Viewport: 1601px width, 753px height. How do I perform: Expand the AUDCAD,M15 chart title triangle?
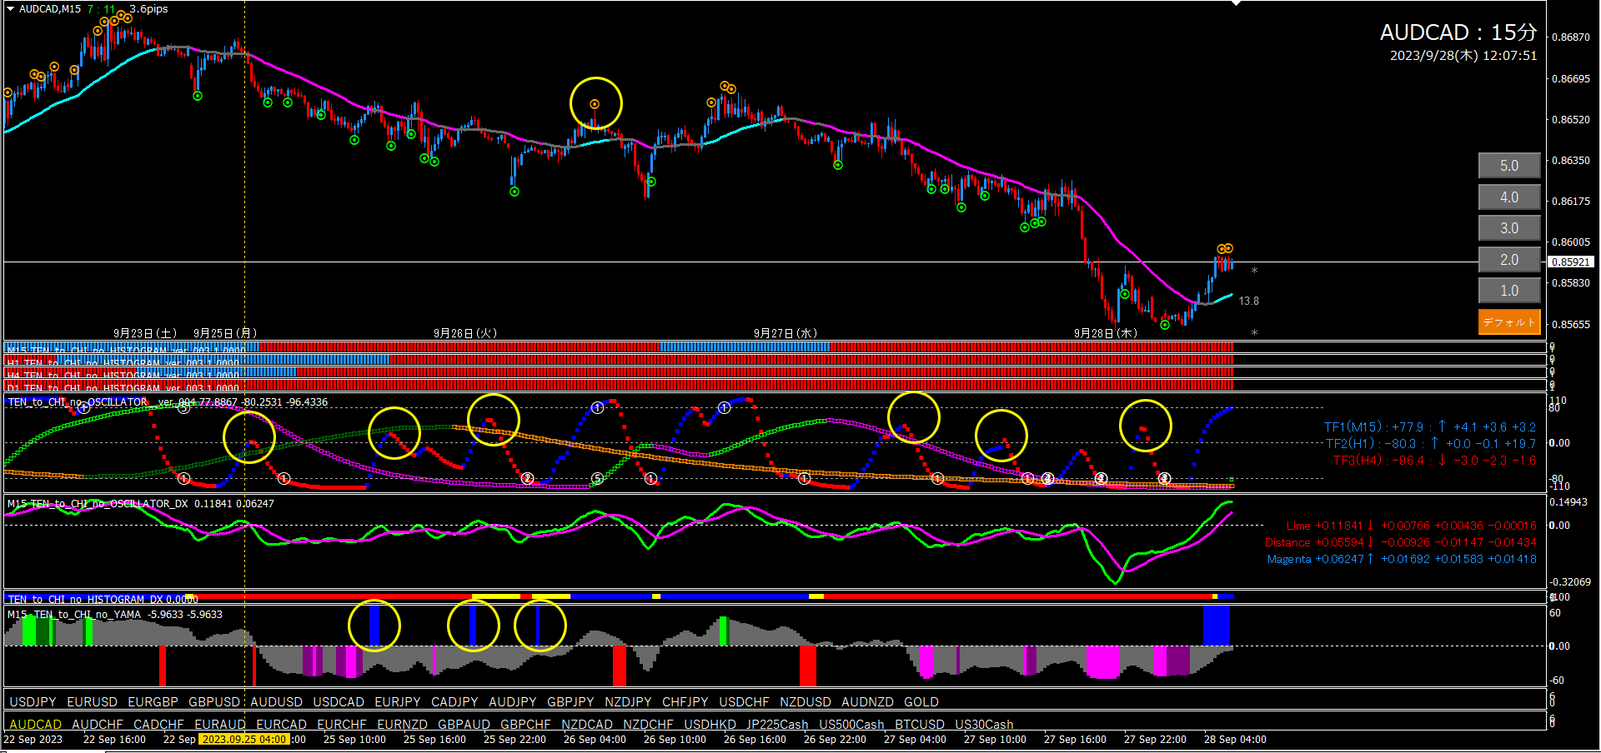point(11,9)
